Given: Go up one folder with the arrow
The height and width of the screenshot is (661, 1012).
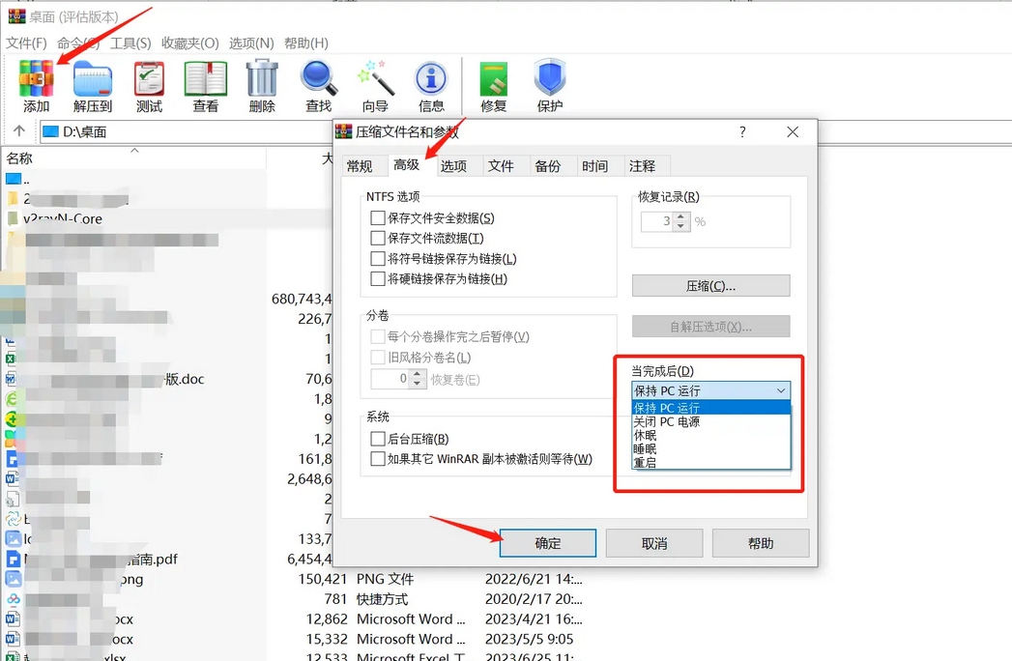Looking at the screenshot, I should pos(19,131).
